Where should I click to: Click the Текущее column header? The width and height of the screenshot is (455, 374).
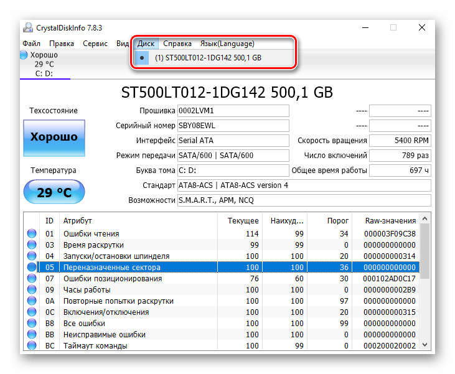pyautogui.click(x=240, y=221)
